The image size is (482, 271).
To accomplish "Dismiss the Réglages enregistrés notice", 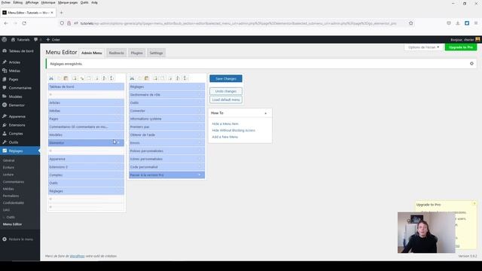I will [471, 63].
